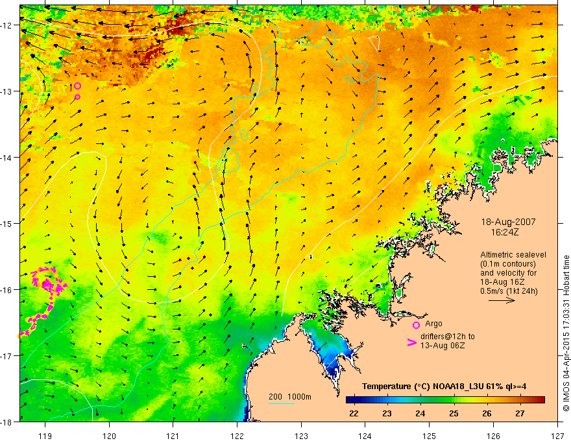This screenshot has height=441, width=571.
Task: Click longitude axis label 124
Action: 365,436
